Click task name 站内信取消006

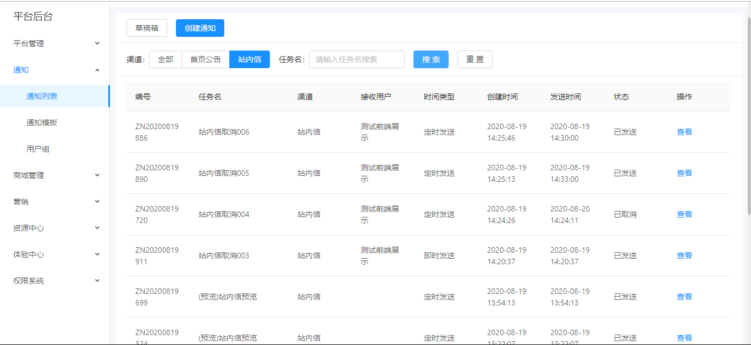[224, 132]
